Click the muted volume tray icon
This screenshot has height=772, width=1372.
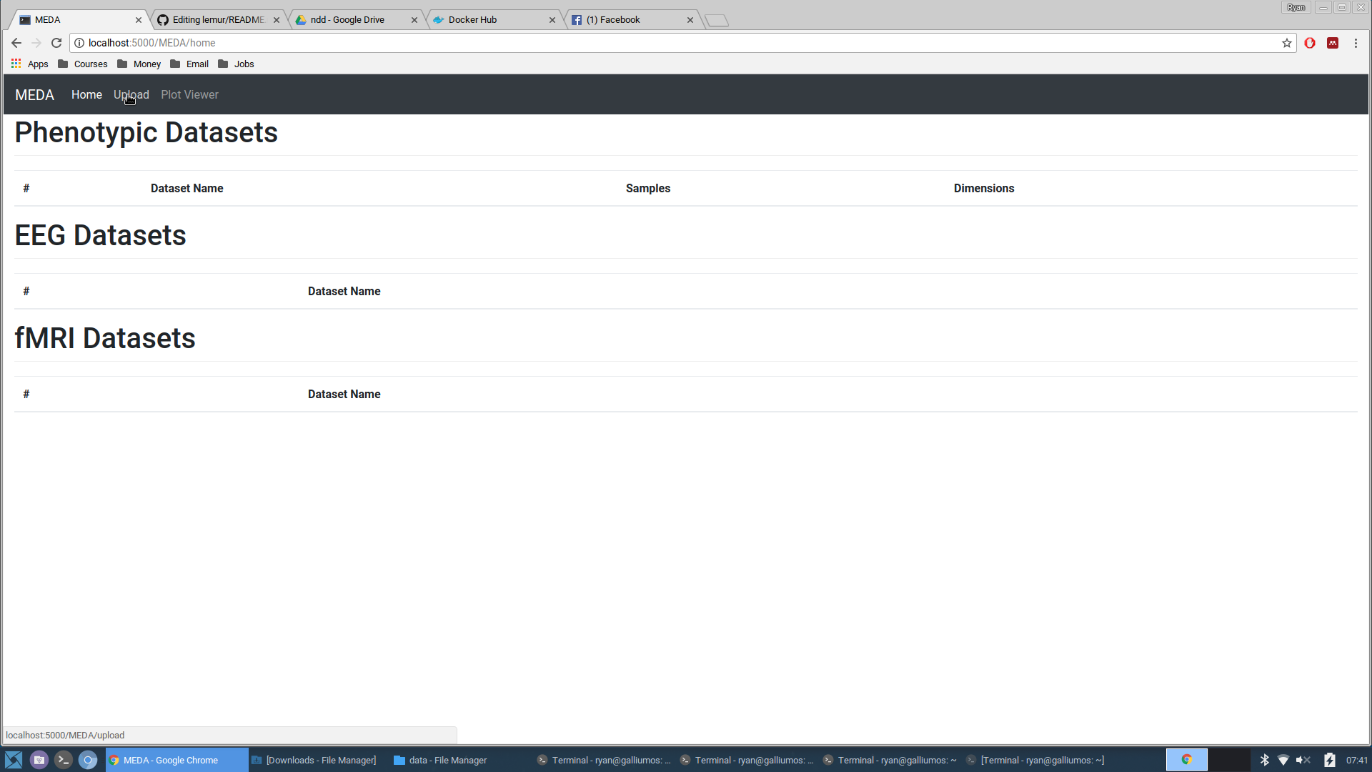click(x=1303, y=760)
